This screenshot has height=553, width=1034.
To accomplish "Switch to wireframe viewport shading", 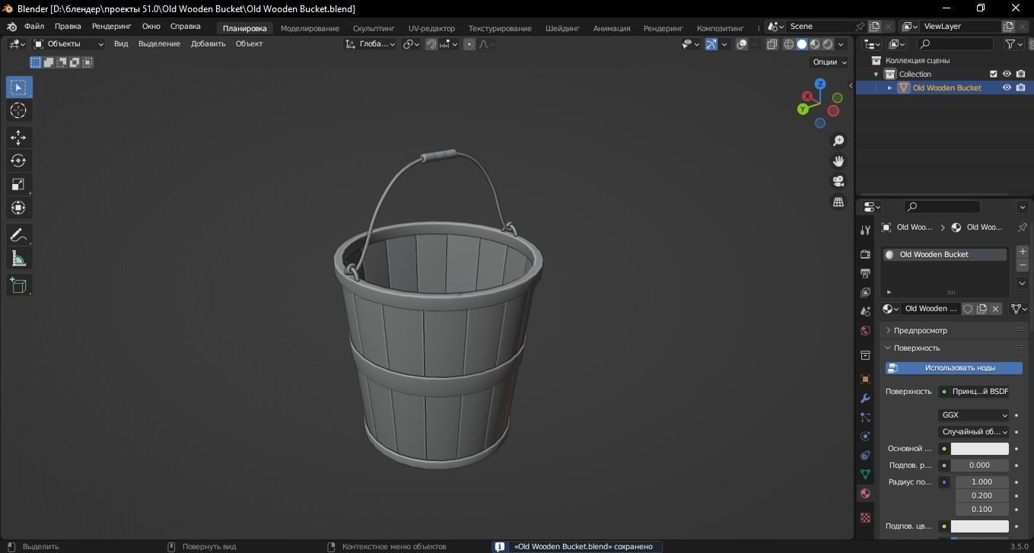I will pyautogui.click(x=789, y=44).
